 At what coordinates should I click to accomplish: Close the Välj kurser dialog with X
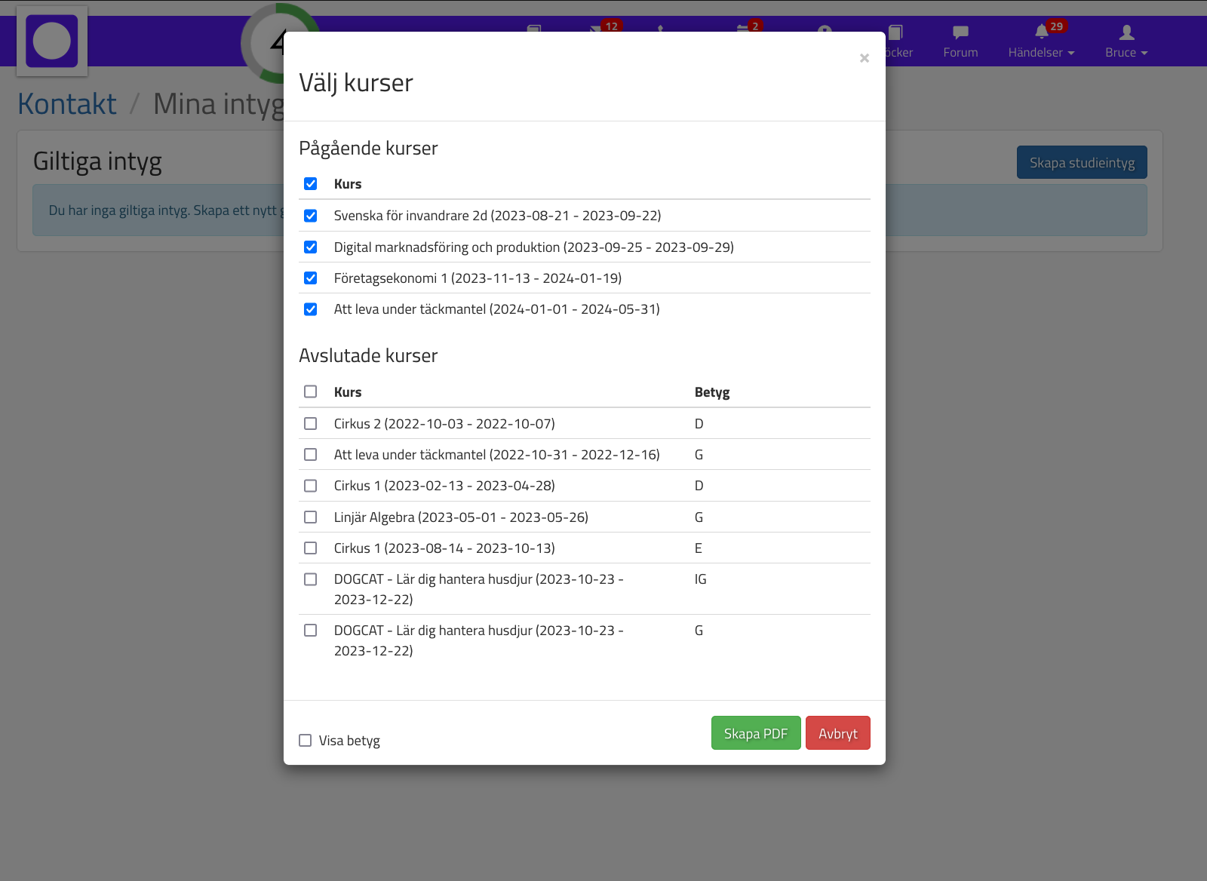(864, 58)
